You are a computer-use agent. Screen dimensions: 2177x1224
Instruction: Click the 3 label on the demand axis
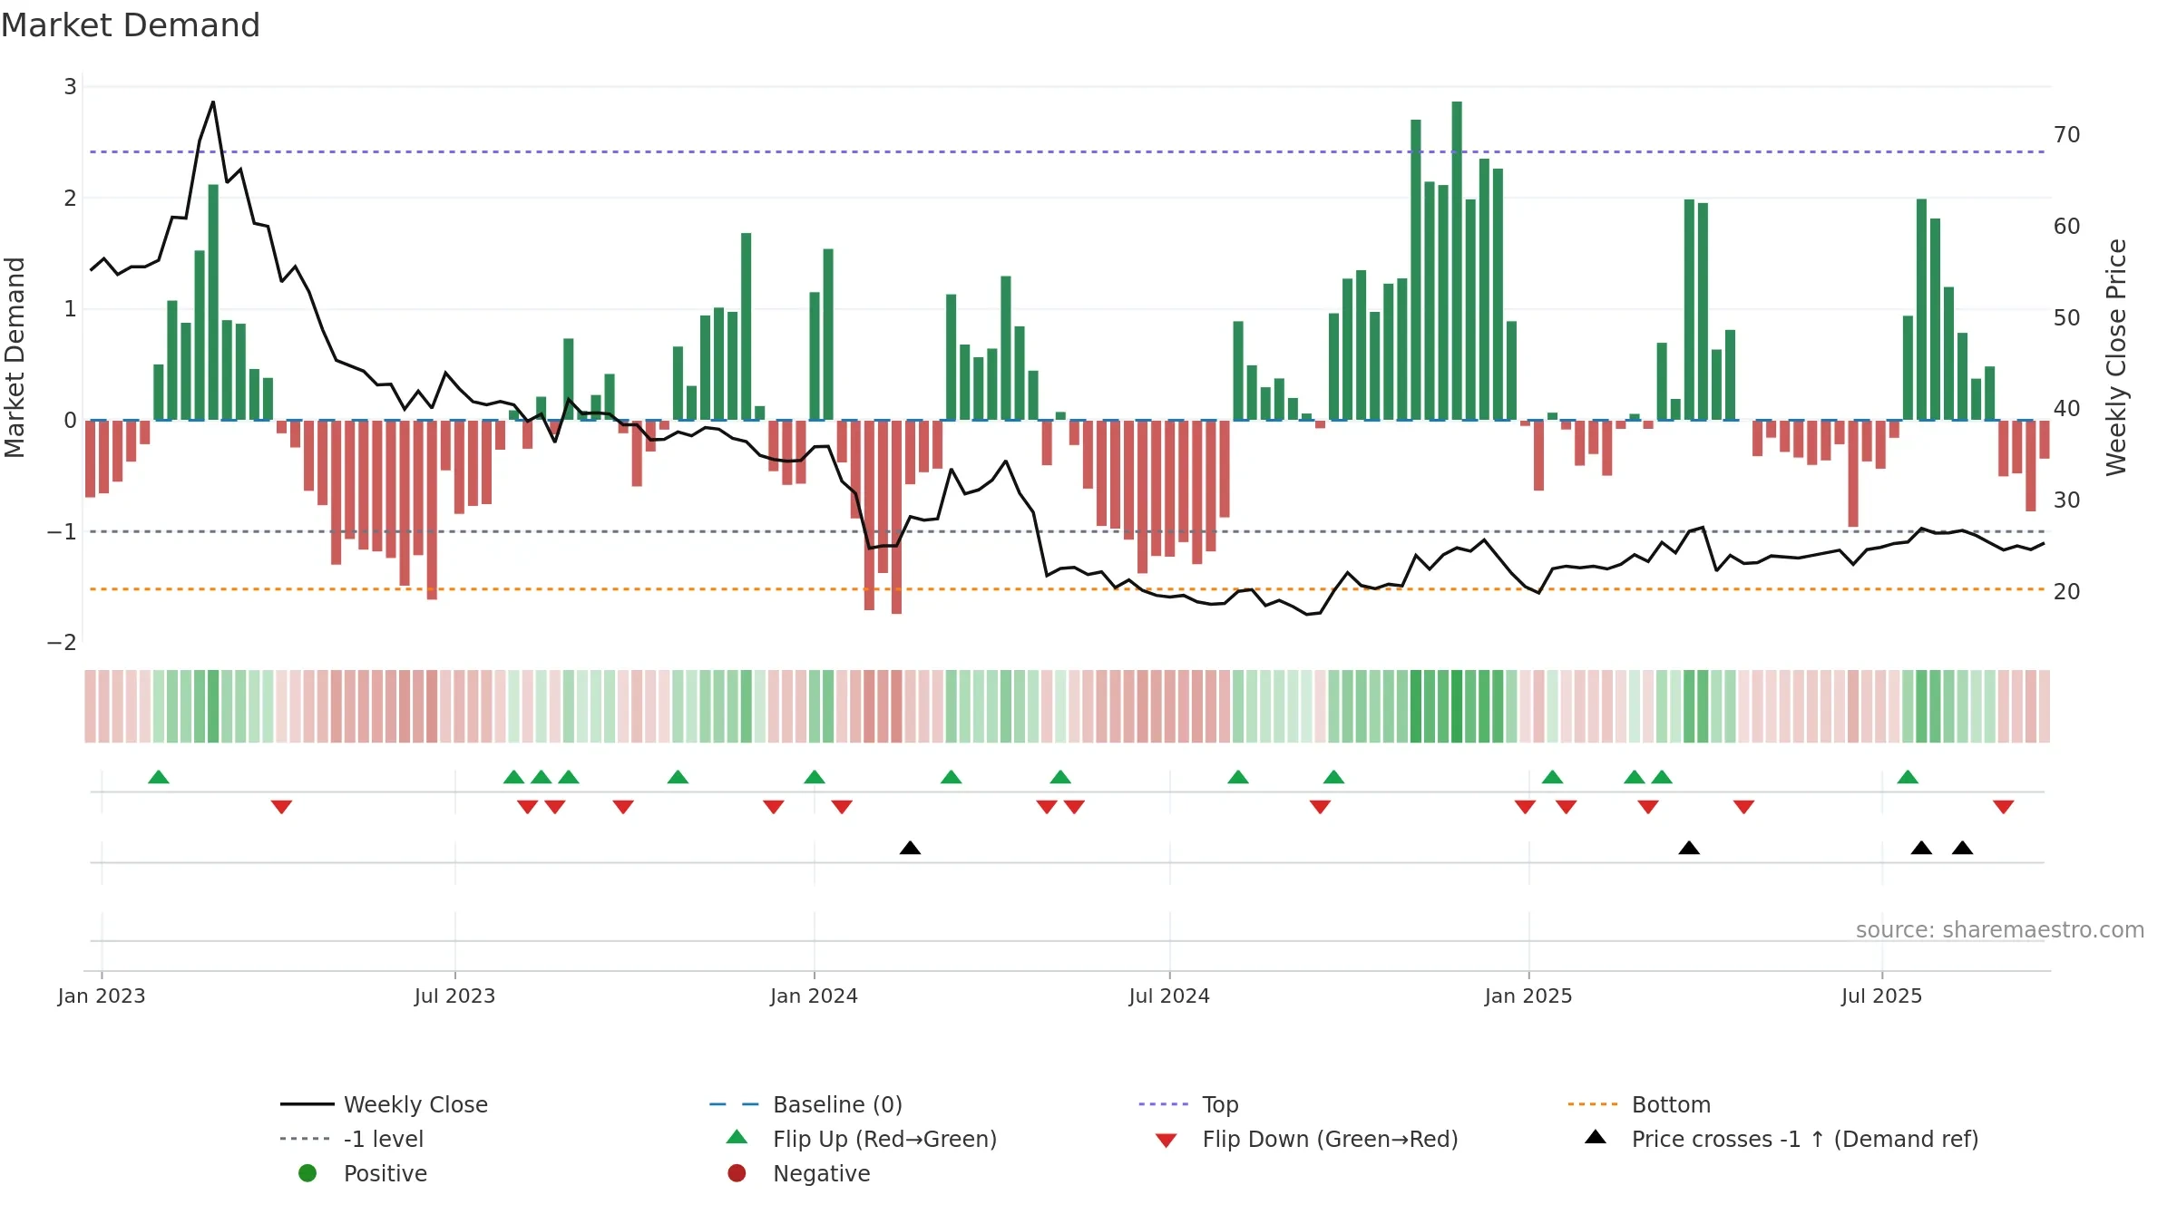coord(70,87)
